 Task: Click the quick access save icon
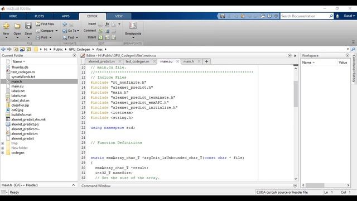[x=223, y=16]
